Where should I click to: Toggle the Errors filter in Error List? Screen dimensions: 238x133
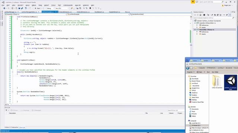[x=15, y=110]
